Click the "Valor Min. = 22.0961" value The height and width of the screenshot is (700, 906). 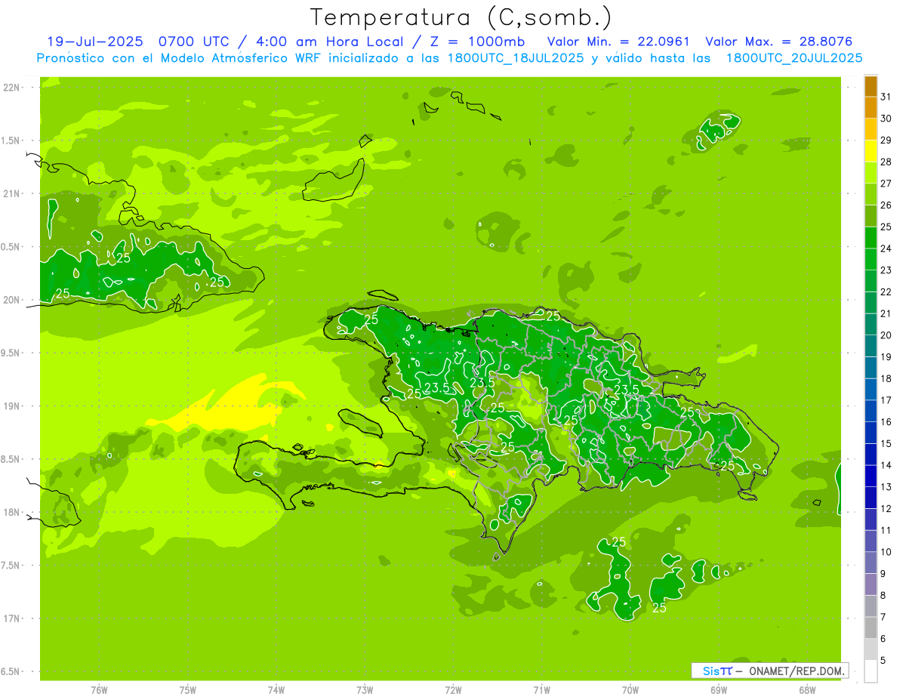point(618,42)
